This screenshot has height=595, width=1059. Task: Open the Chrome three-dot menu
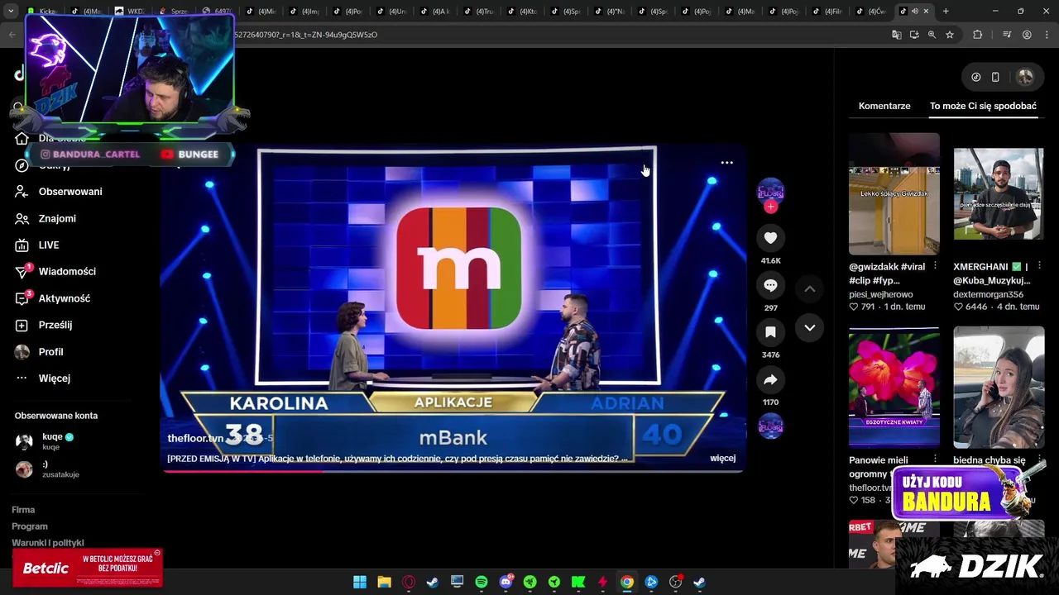pyautogui.click(x=1045, y=35)
